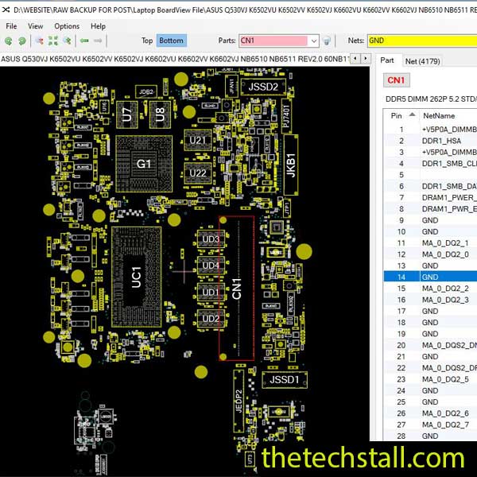The height and width of the screenshot is (477, 477).
Task: Click the app icon in the title bar
Action: click(6, 10)
